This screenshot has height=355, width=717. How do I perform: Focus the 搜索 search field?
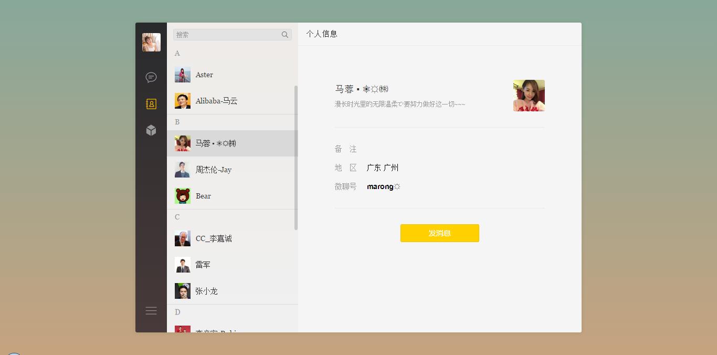[x=233, y=35]
